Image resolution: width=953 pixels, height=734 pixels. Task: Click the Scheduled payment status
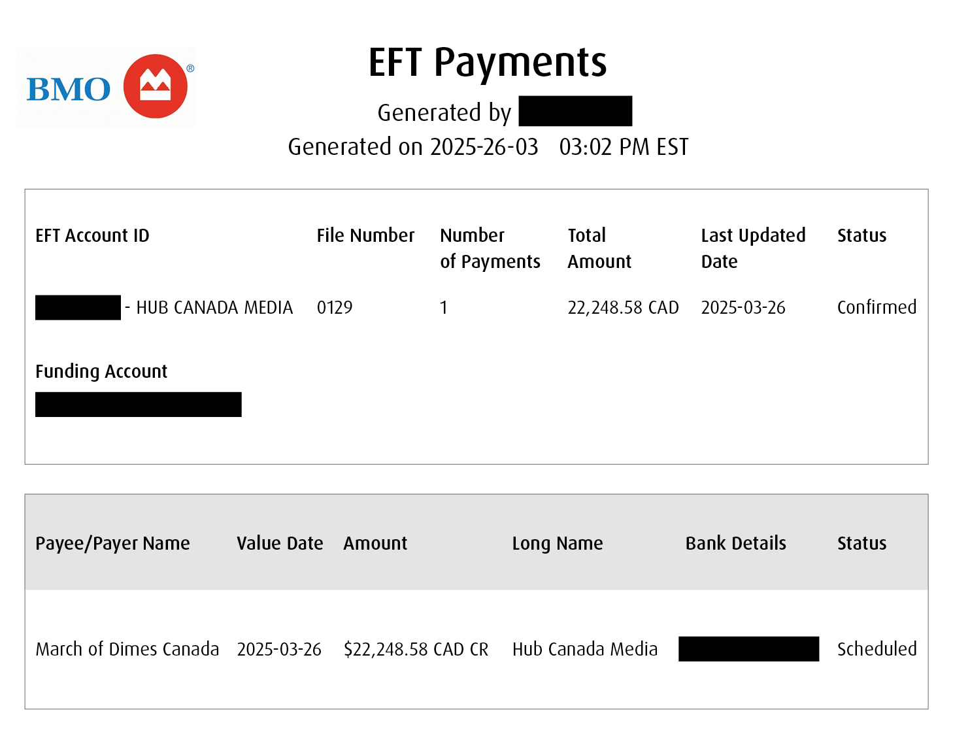(877, 649)
